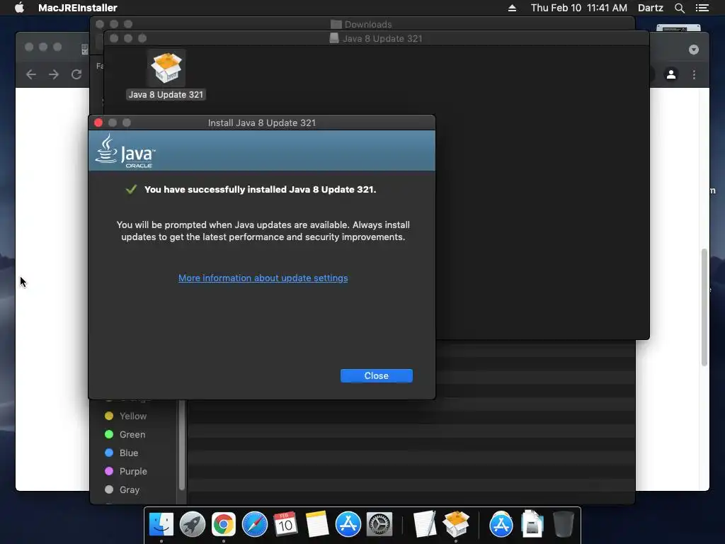Viewport: 725px width, 544px height.
Task: Open Launchpad from the Dock
Action: tap(192, 524)
